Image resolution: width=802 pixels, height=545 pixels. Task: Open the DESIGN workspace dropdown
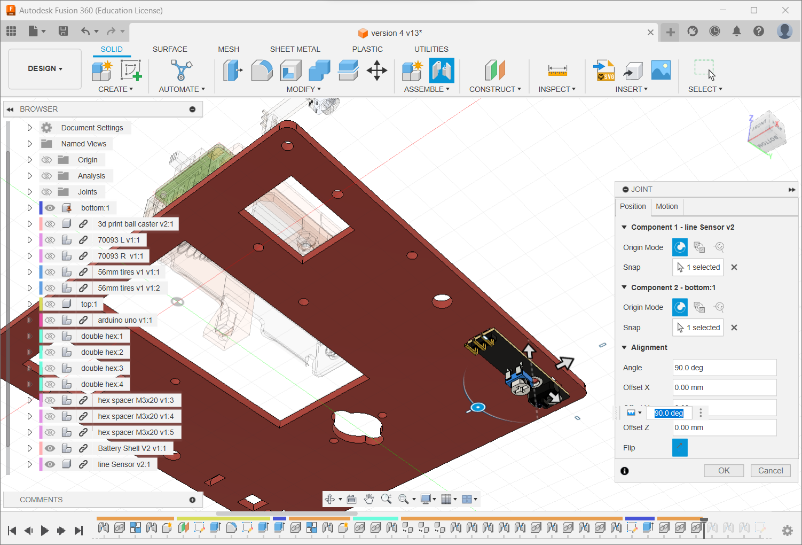(45, 68)
